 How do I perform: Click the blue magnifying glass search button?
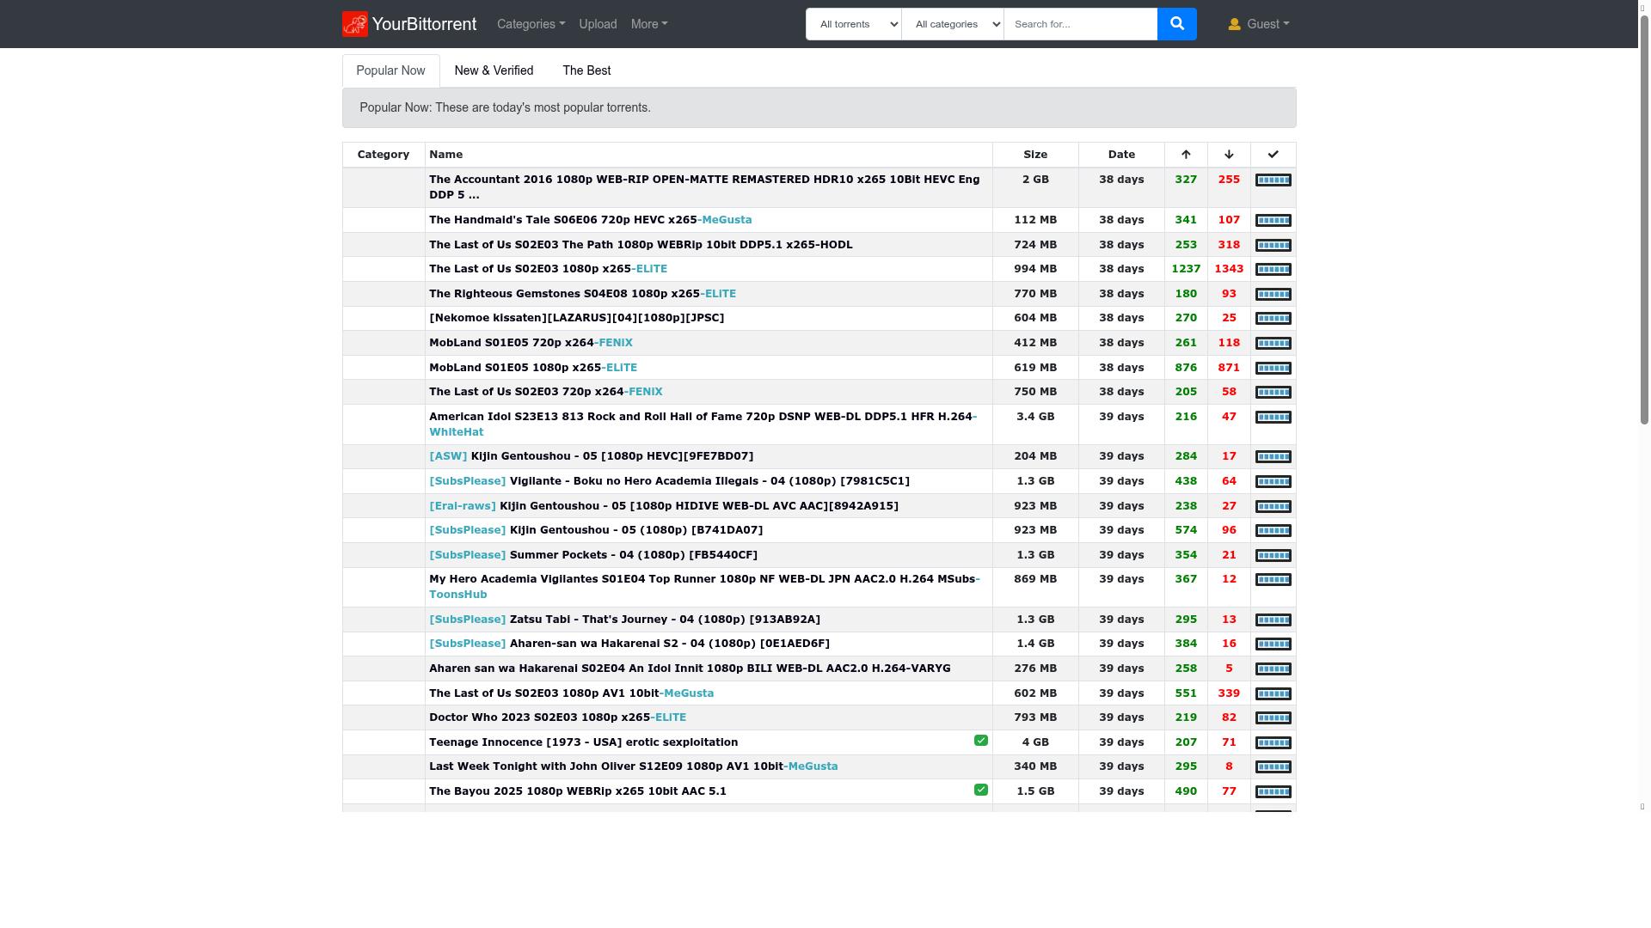1176,23
